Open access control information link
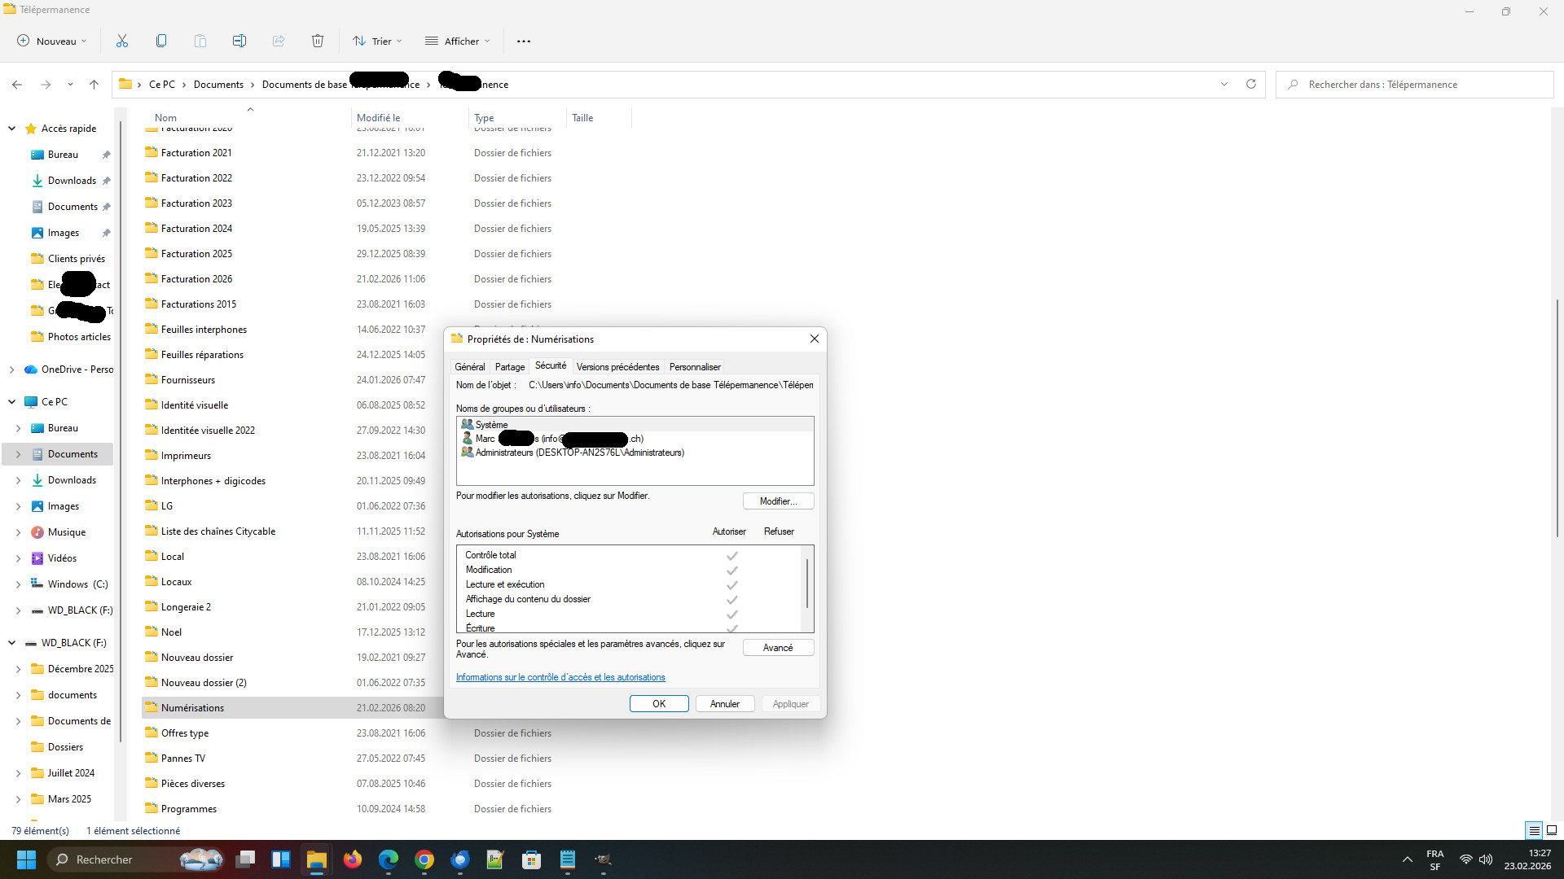This screenshot has height=879, width=1564. (x=560, y=677)
